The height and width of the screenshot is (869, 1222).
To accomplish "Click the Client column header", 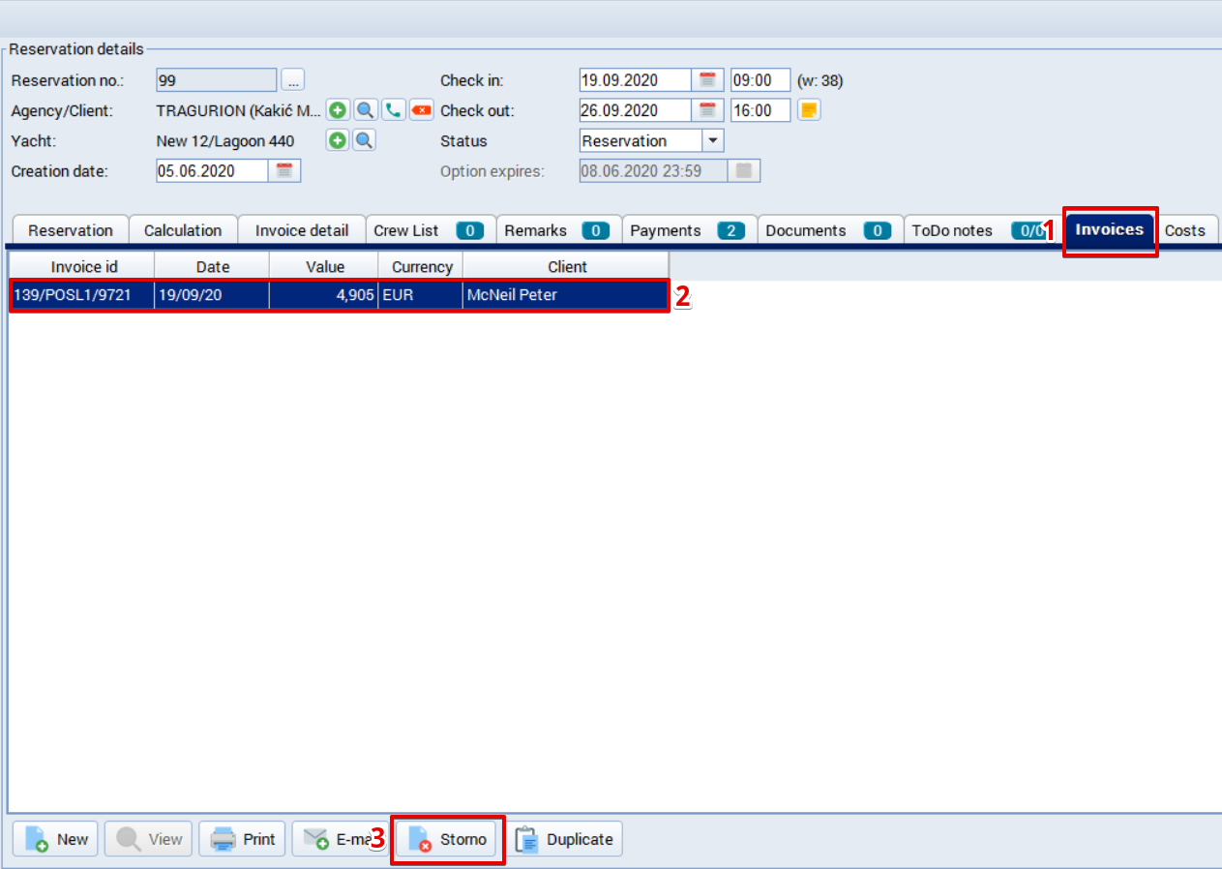I will coord(566,266).
